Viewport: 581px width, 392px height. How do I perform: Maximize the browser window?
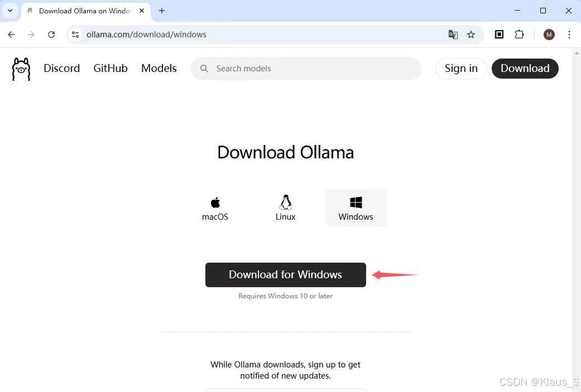(543, 11)
